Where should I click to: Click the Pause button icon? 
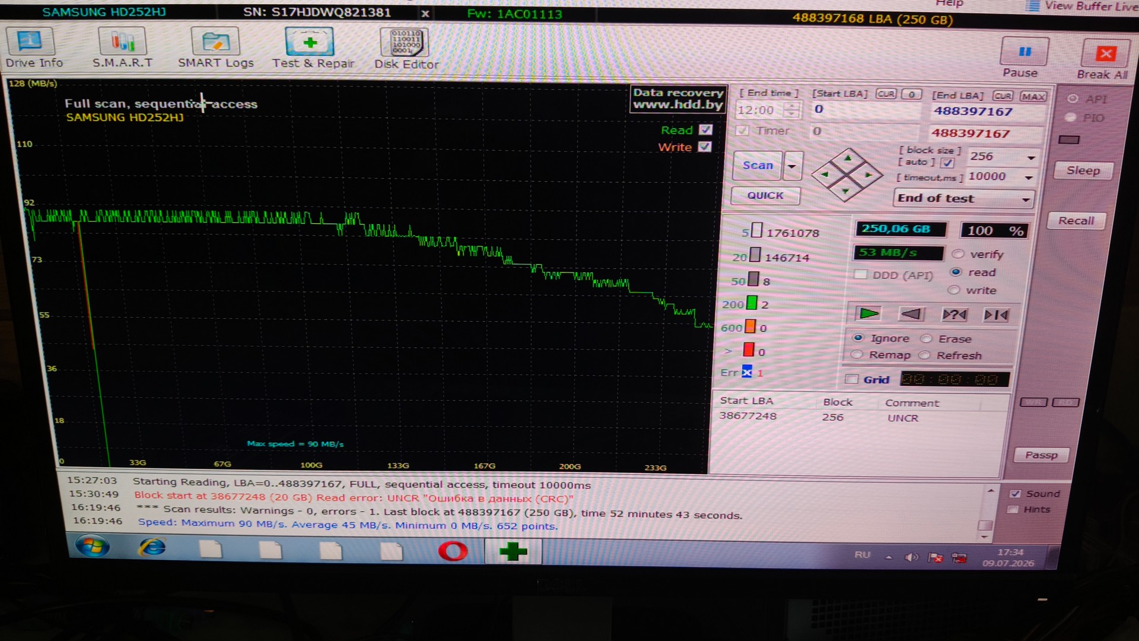pyautogui.click(x=1025, y=52)
